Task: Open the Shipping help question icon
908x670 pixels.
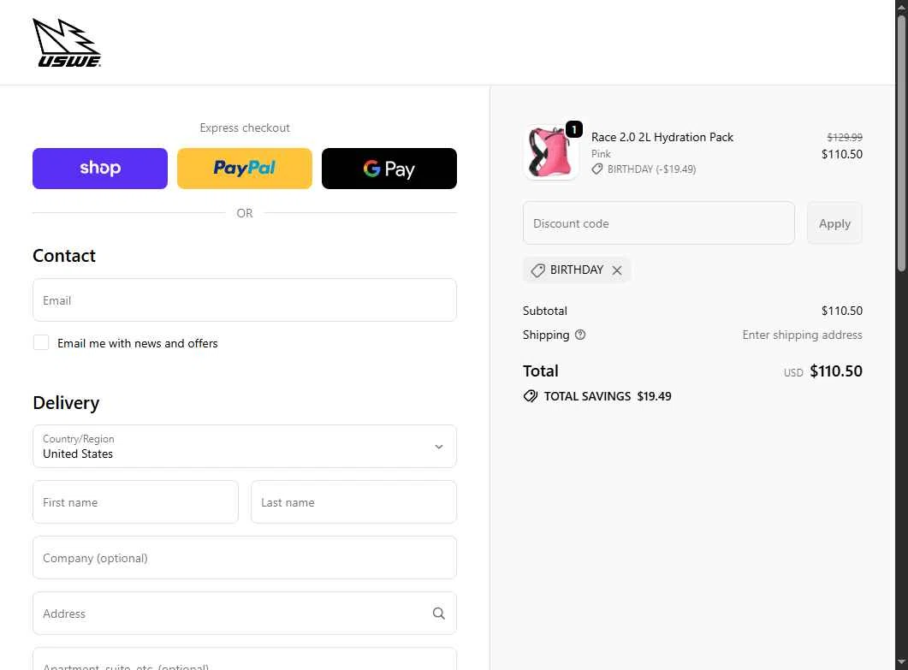Action: coord(580,335)
